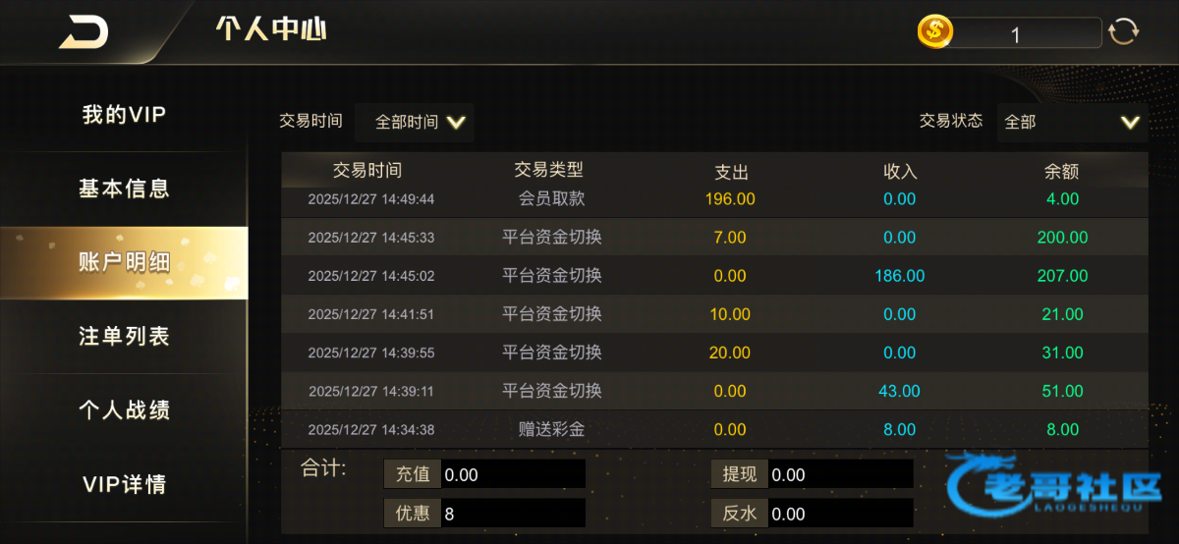The height and width of the screenshot is (544, 1179).
Task: Click the 余额 column header
Action: click(x=1061, y=172)
